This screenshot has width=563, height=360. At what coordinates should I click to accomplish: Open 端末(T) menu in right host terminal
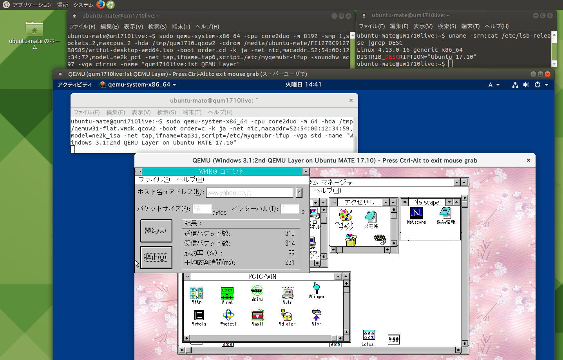470,26
